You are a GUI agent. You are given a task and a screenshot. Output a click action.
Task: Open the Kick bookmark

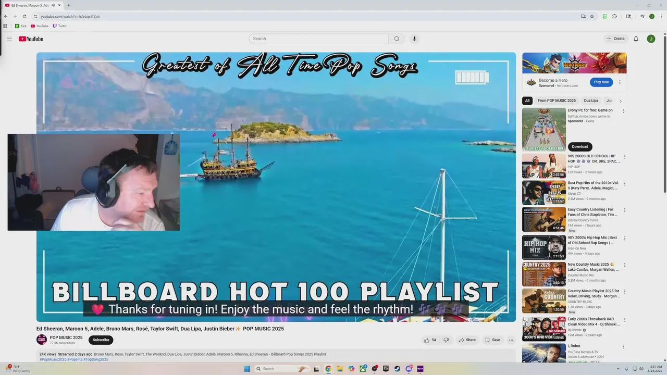(21, 26)
